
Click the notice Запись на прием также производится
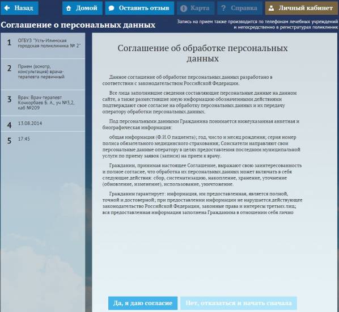click(x=257, y=24)
